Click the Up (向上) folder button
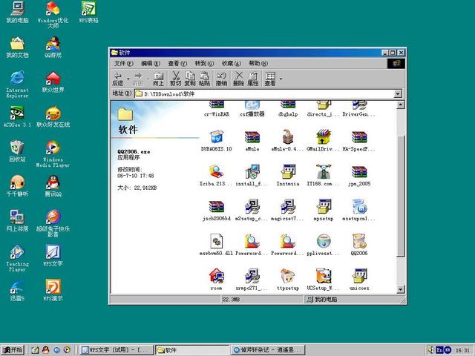The width and height of the screenshot is (475, 356). [x=157, y=77]
